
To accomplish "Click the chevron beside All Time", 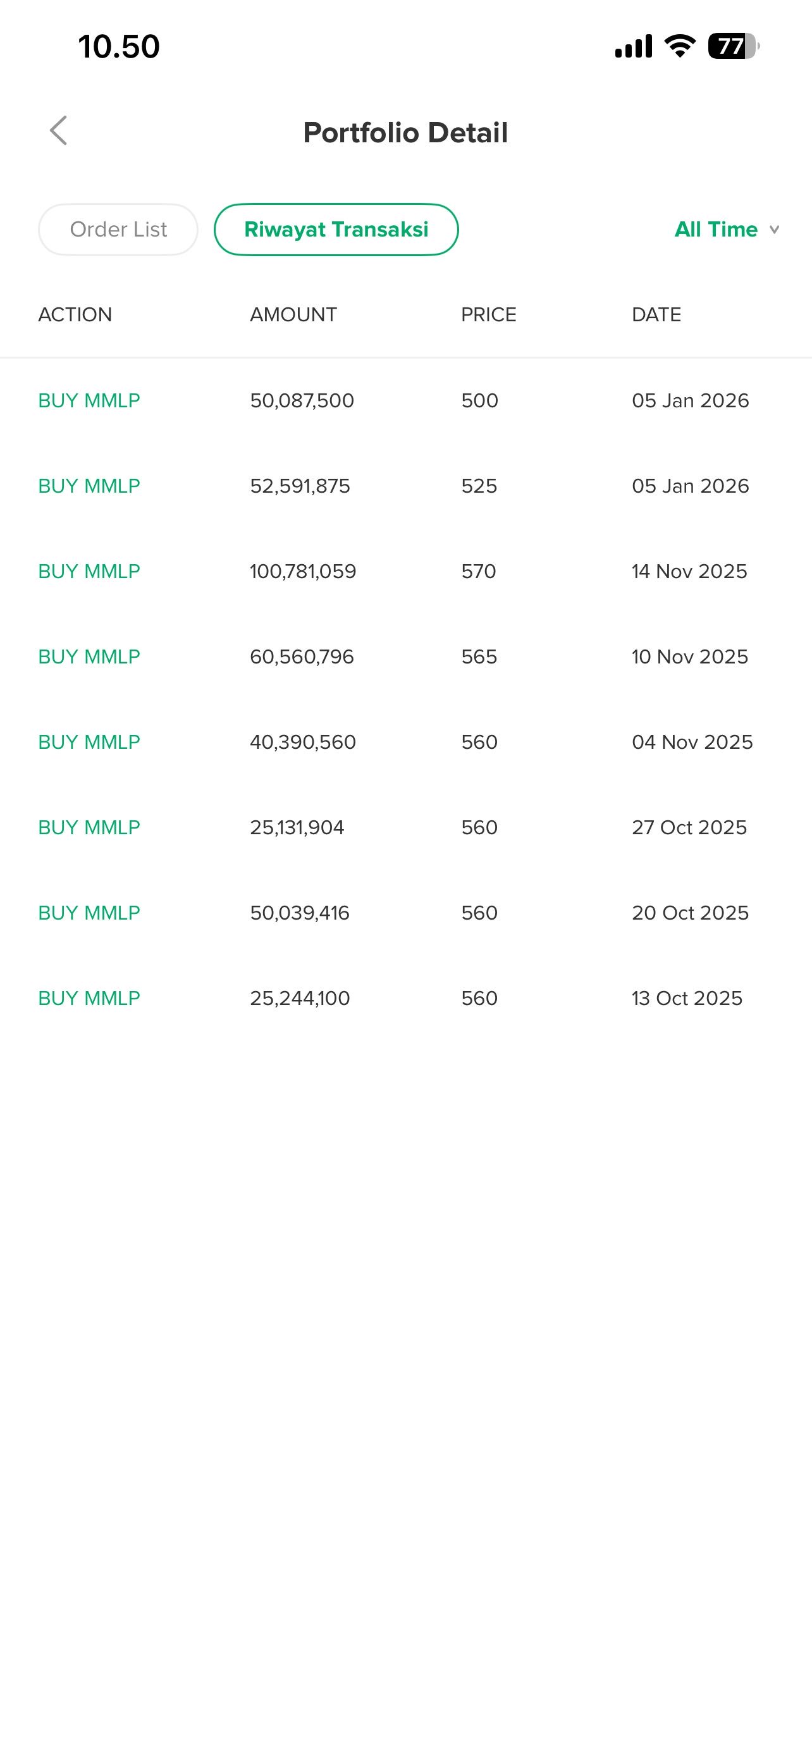I will [x=775, y=229].
